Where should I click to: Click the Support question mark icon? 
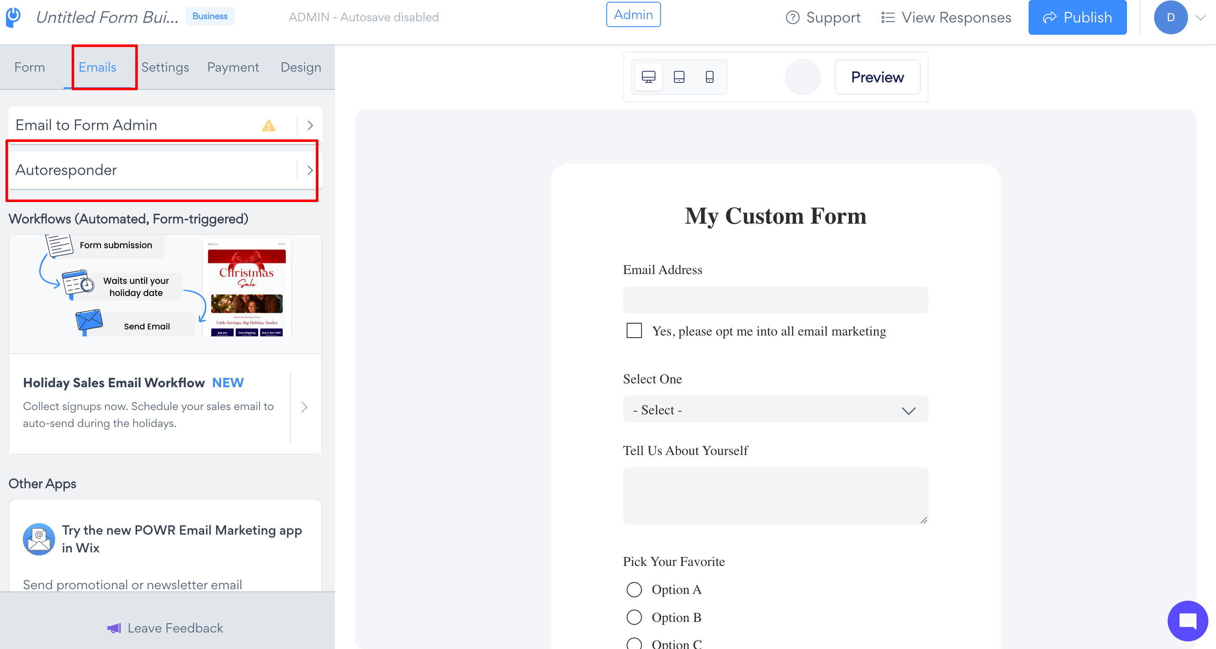click(x=792, y=17)
